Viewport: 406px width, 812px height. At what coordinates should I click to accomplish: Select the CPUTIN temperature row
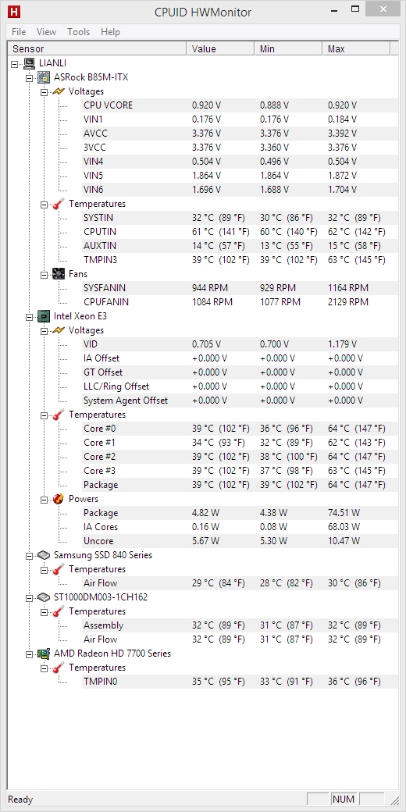[233, 231]
